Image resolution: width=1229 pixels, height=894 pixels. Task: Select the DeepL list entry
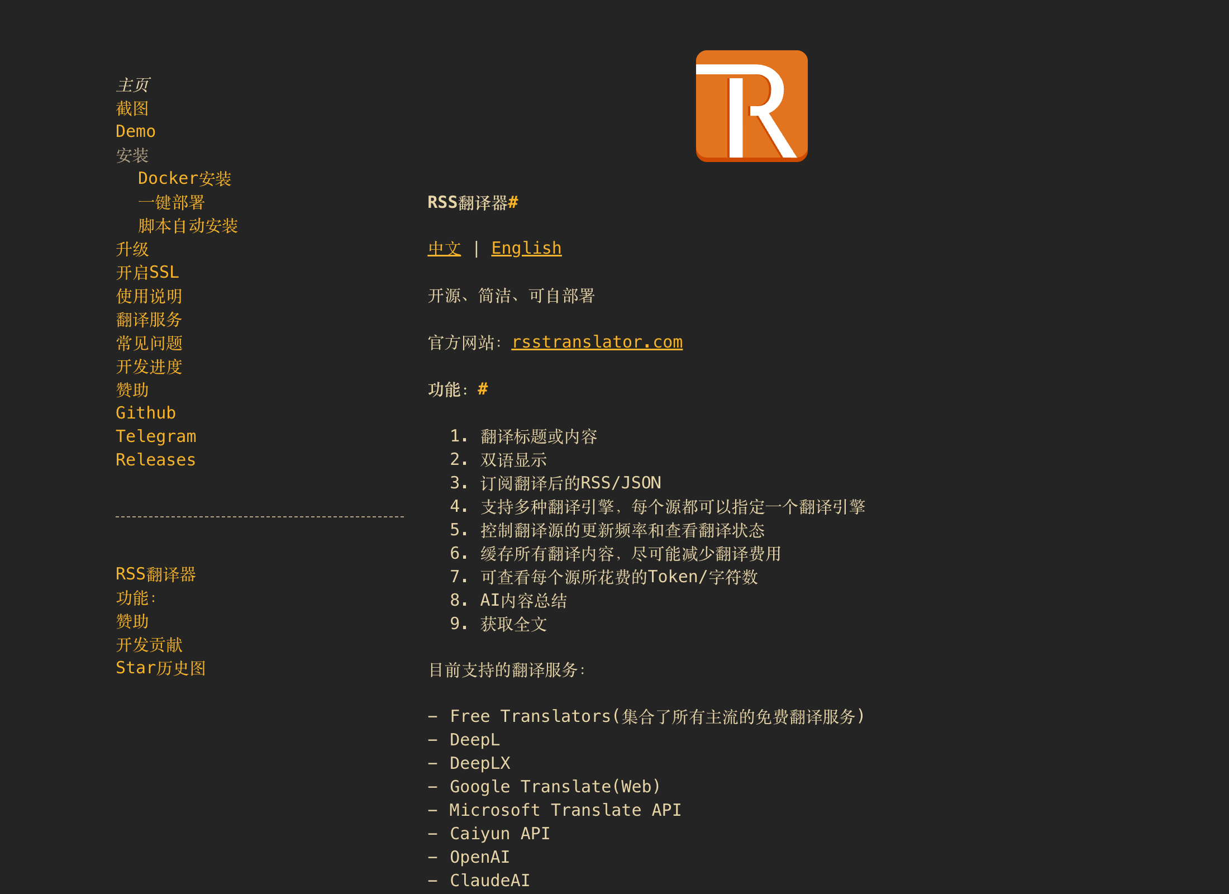[x=475, y=740]
